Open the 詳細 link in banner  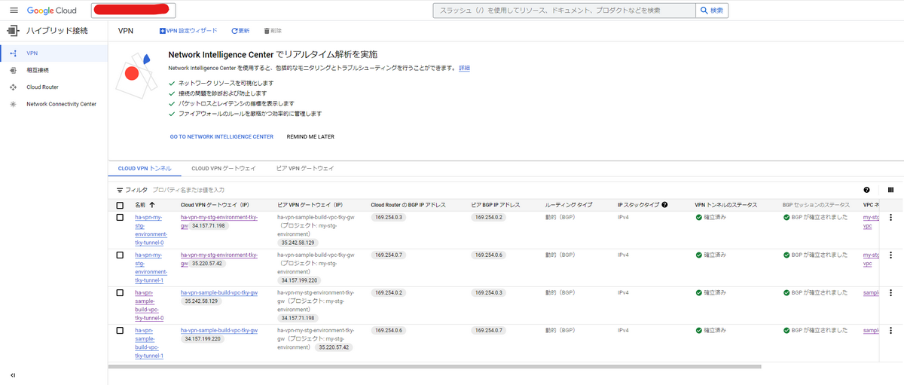[x=465, y=68]
